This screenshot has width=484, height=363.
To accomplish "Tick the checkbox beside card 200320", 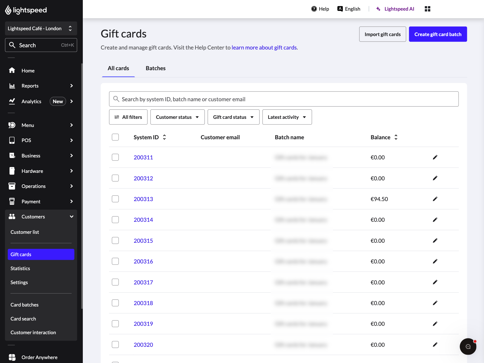I will point(115,345).
